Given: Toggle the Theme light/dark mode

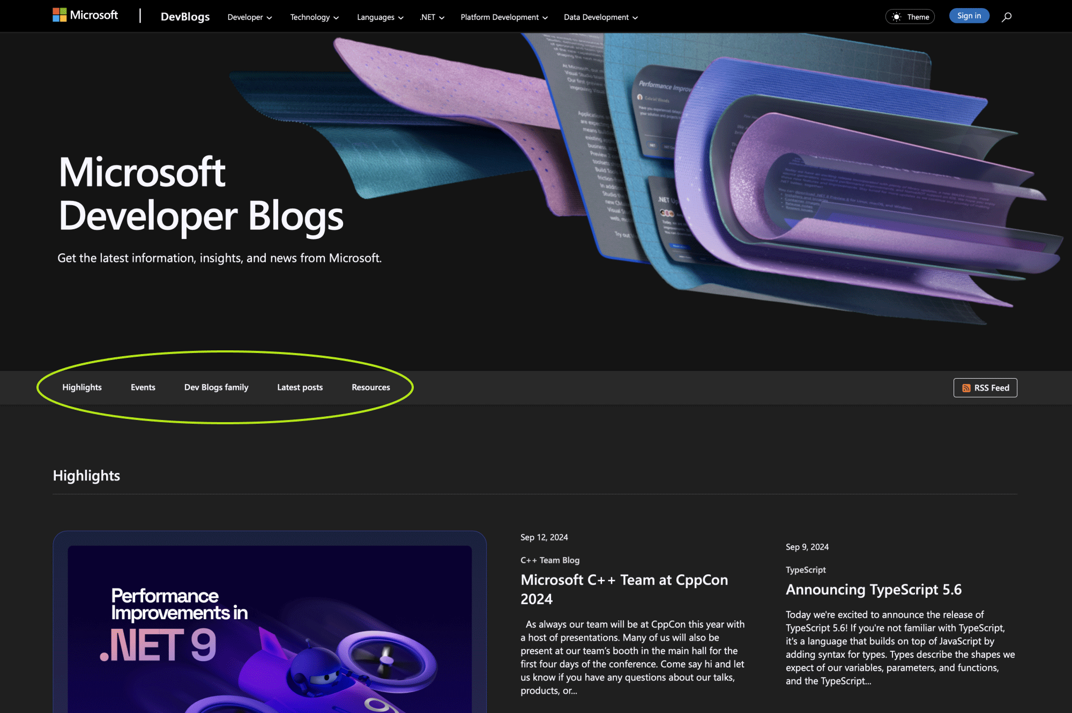Looking at the screenshot, I should click(x=911, y=15).
